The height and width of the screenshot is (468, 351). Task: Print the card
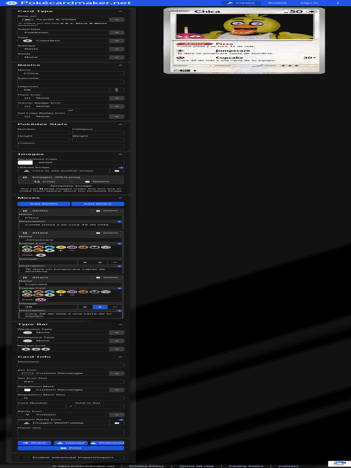click(x=71, y=448)
